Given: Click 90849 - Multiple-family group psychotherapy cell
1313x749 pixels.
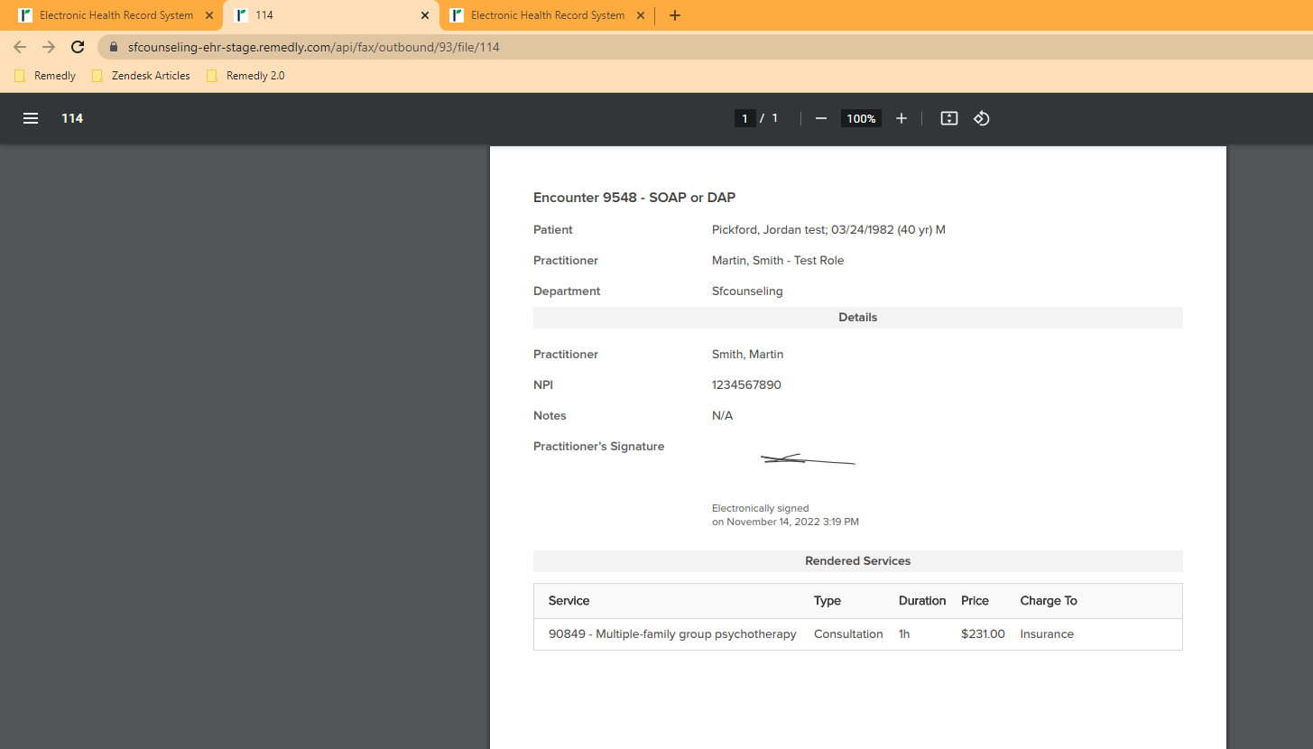Looking at the screenshot, I should pyautogui.click(x=672, y=634).
